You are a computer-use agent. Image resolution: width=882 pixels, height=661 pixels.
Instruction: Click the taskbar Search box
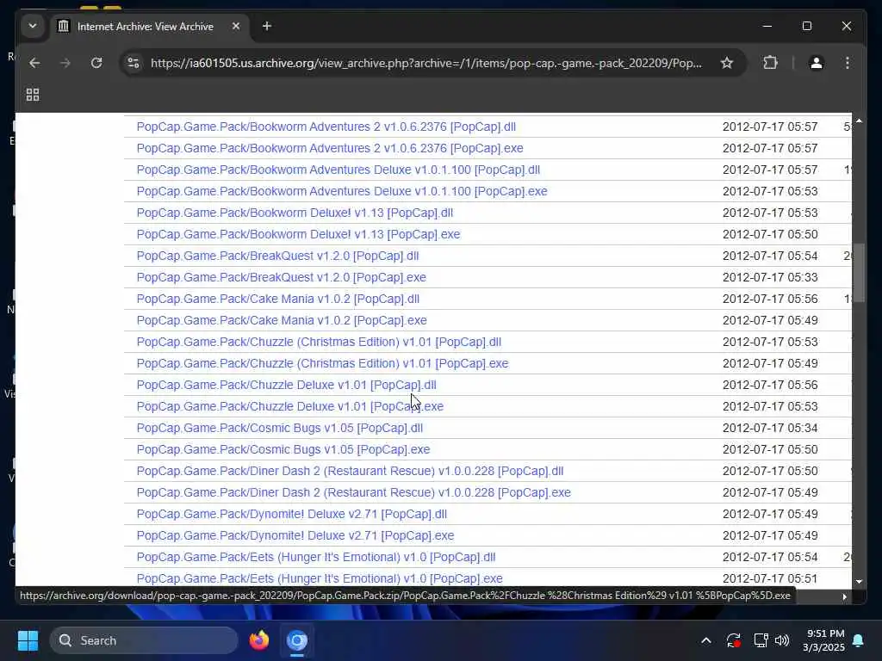click(x=144, y=640)
